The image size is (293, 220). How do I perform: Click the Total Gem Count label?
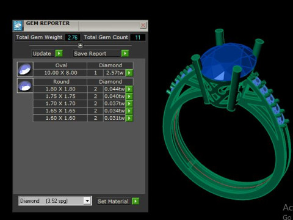point(106,37)
